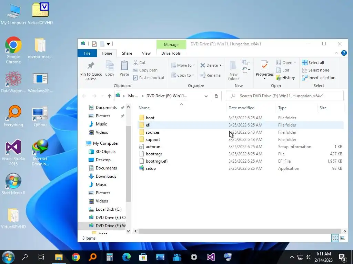Sort by the Size column header
Image resolution: width=353 pixels, height=264 pixels.
coord(331,108)
